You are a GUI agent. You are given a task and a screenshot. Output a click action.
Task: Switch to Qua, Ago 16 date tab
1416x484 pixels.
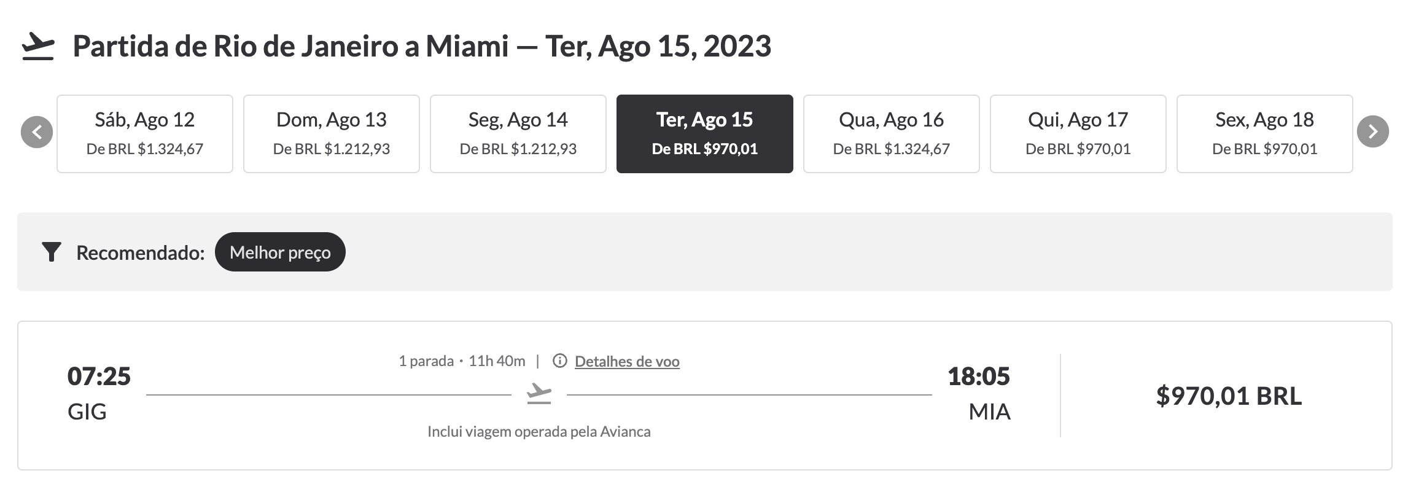click(x=892, y=134)
